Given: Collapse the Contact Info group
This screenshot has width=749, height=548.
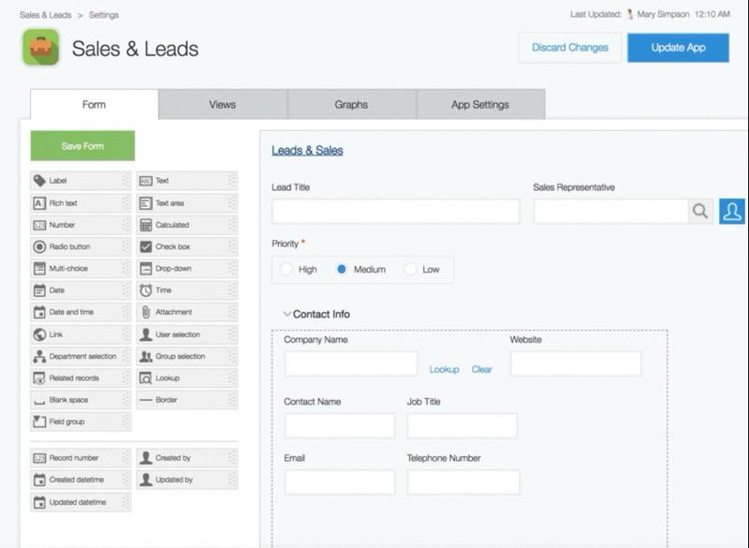Looking at the screenshot, I should click(x=287, y=314).
